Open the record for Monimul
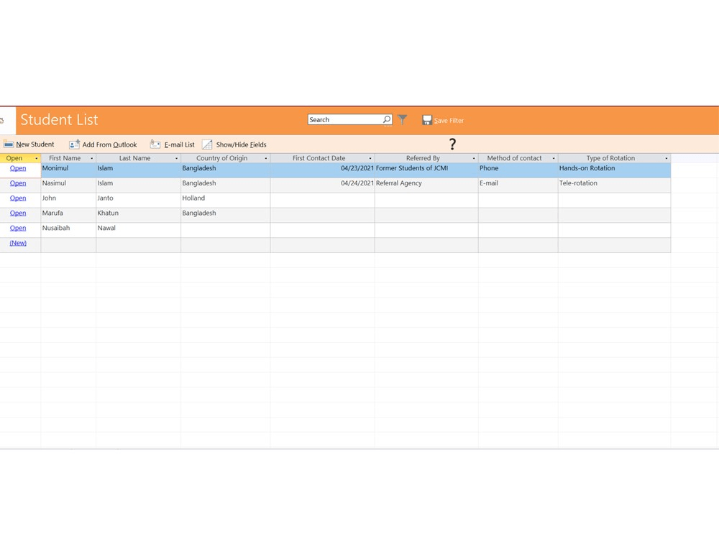719x539 pixels. click(18, 168)
